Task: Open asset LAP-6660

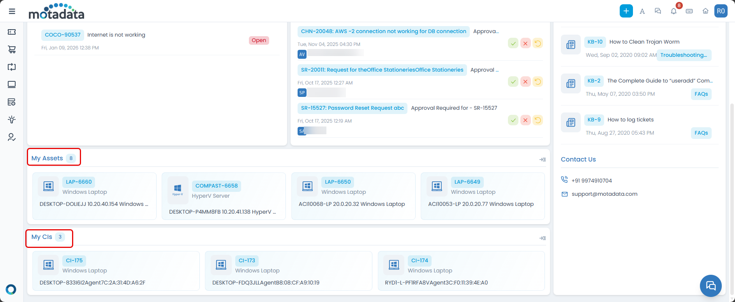Action: pyautogui.click(x=79, y=182)
